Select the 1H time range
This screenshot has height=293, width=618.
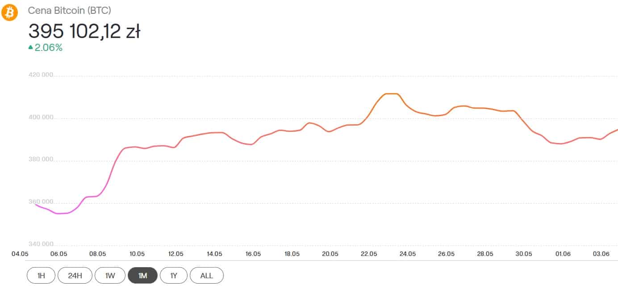pos(41,276)
